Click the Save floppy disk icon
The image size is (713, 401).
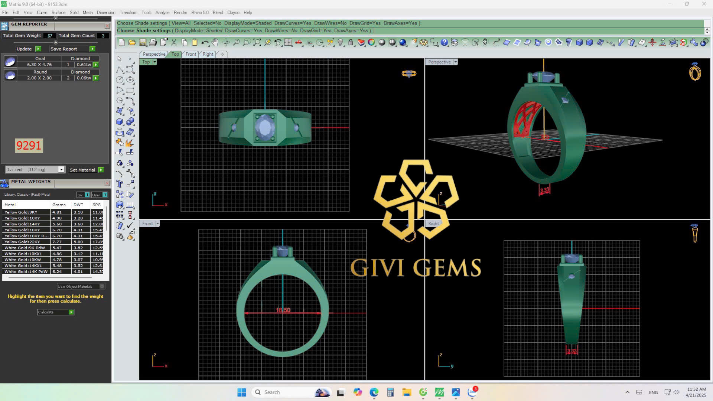click(x=142, y=43)
